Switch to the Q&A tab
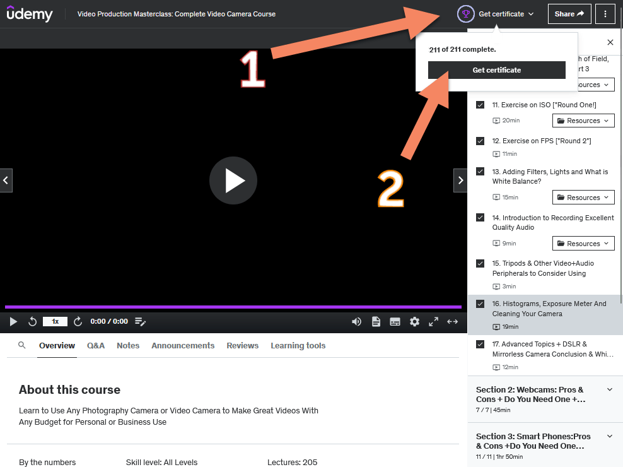This screenshot has width=623, height=467. [96, 345]
